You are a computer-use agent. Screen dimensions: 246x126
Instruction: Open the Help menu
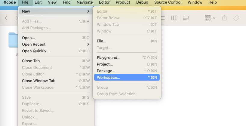click(x=213, y=2)
